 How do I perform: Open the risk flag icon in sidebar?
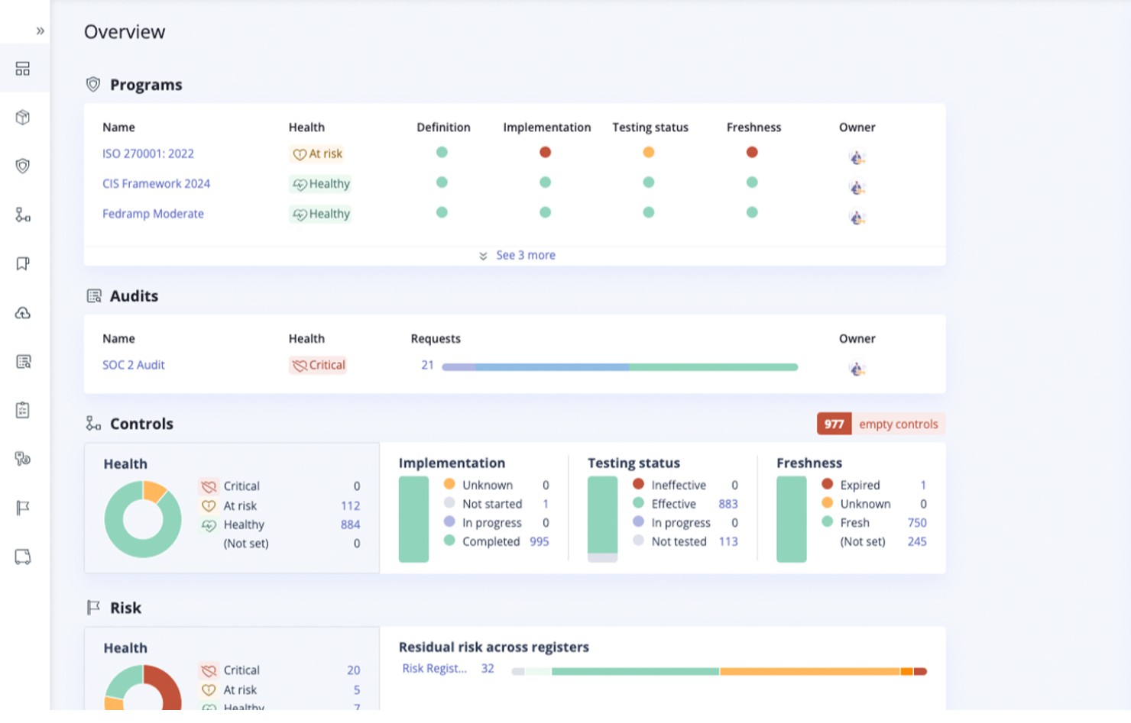[x=23, y=508]
